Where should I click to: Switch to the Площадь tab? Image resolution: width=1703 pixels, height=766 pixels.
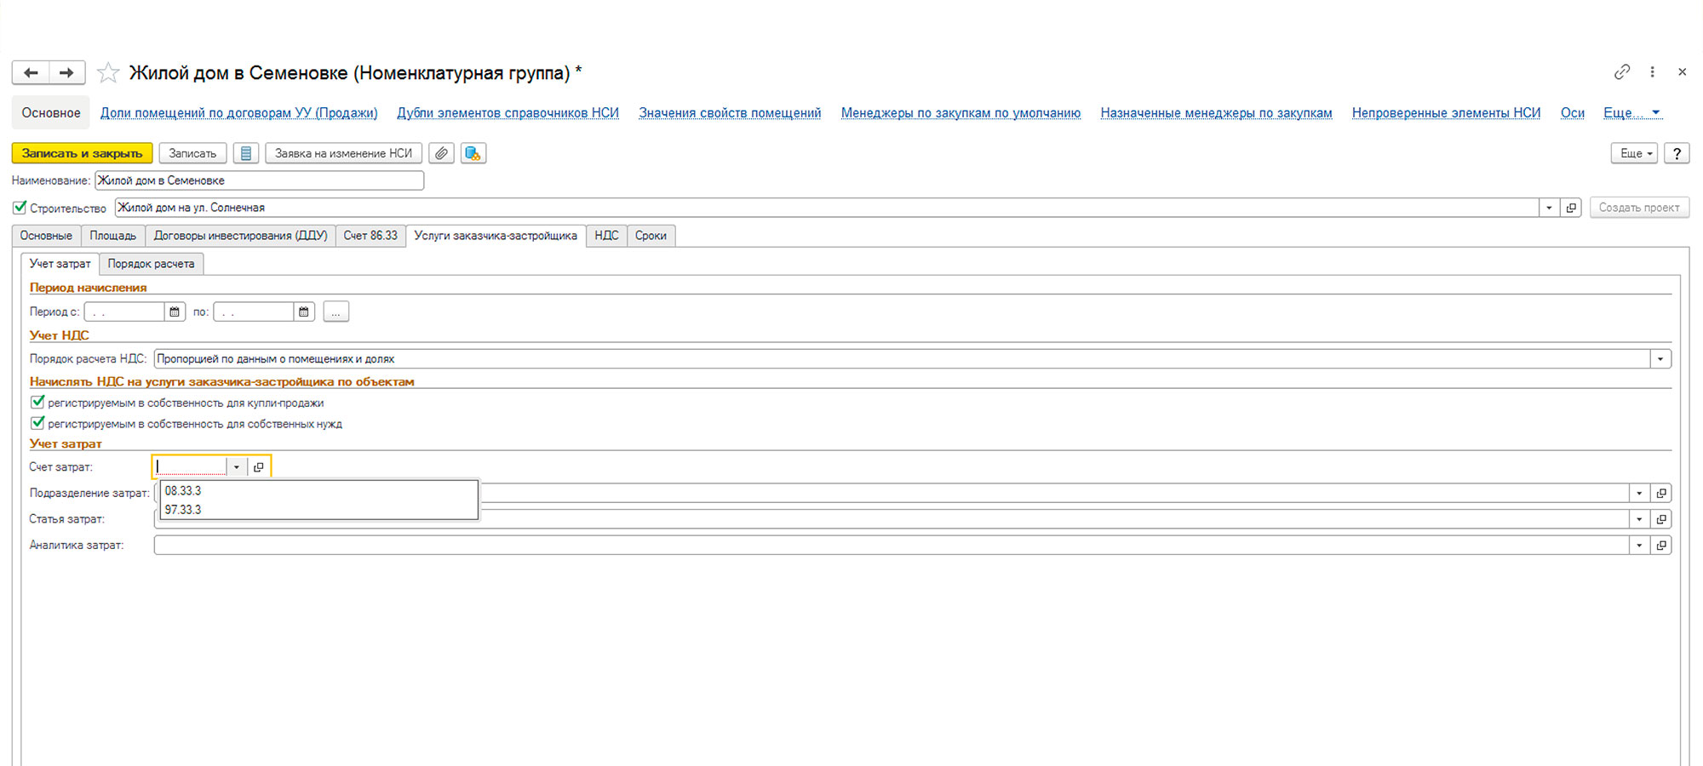(113, 236)
